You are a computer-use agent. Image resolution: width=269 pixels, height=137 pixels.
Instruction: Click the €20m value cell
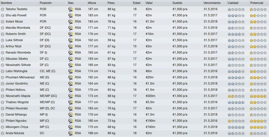[150, 78]
